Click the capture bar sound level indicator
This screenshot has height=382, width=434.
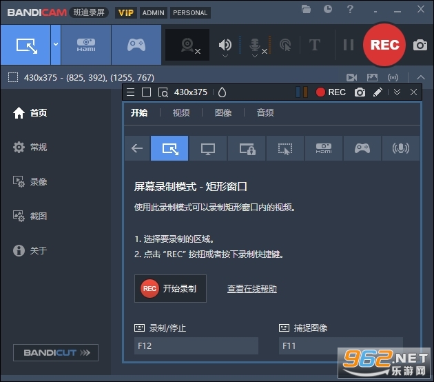click(x=302, y=92)
